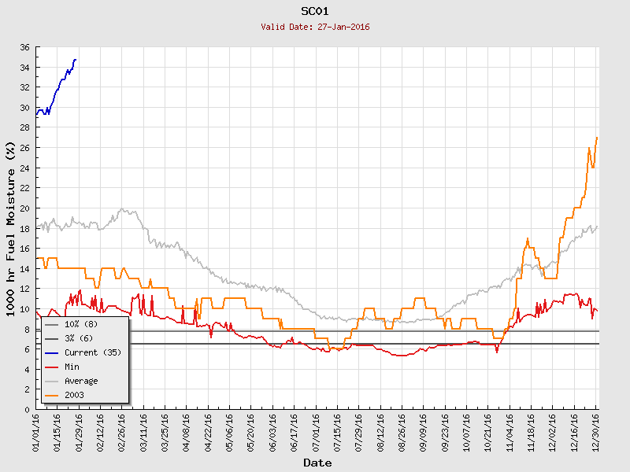Select the 3% (6) legend entry
Image resolution: width=630 pixels, height=472 pixels.
coord(80,338)
